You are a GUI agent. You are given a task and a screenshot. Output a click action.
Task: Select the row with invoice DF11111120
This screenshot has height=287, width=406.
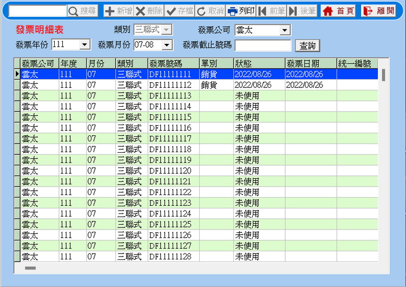(173, 171)
